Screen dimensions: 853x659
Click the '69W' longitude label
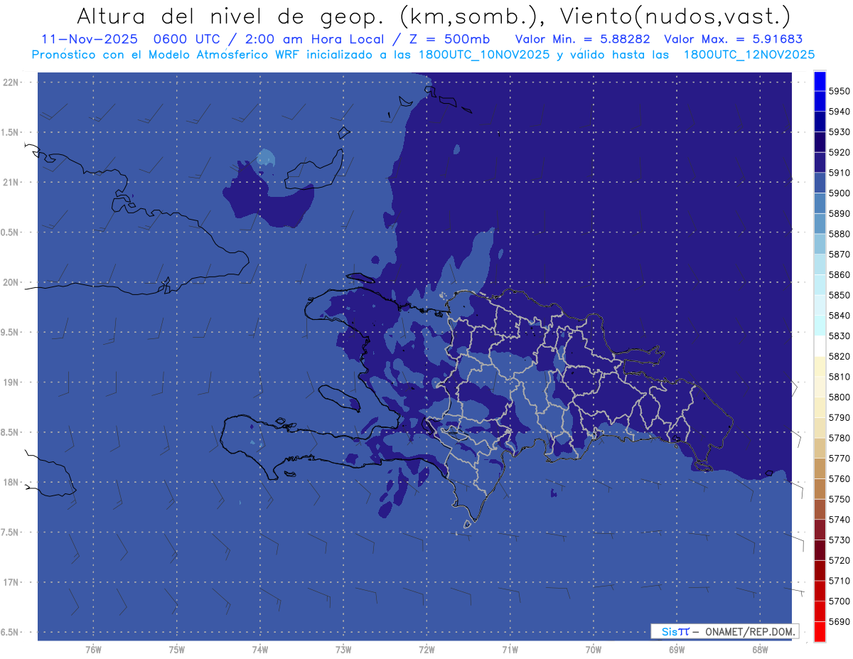pyautogui.click(x=677, y=650)
